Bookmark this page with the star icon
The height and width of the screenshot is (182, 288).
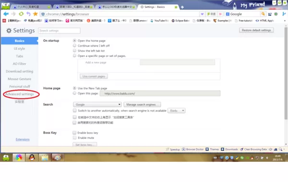click(35, 14)
